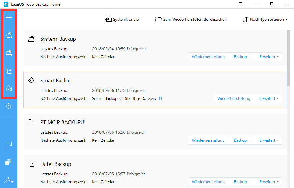Open the wrench tools menu
Image resolution: width=294 pixels, height=188 pixels.
coord(9,180)
